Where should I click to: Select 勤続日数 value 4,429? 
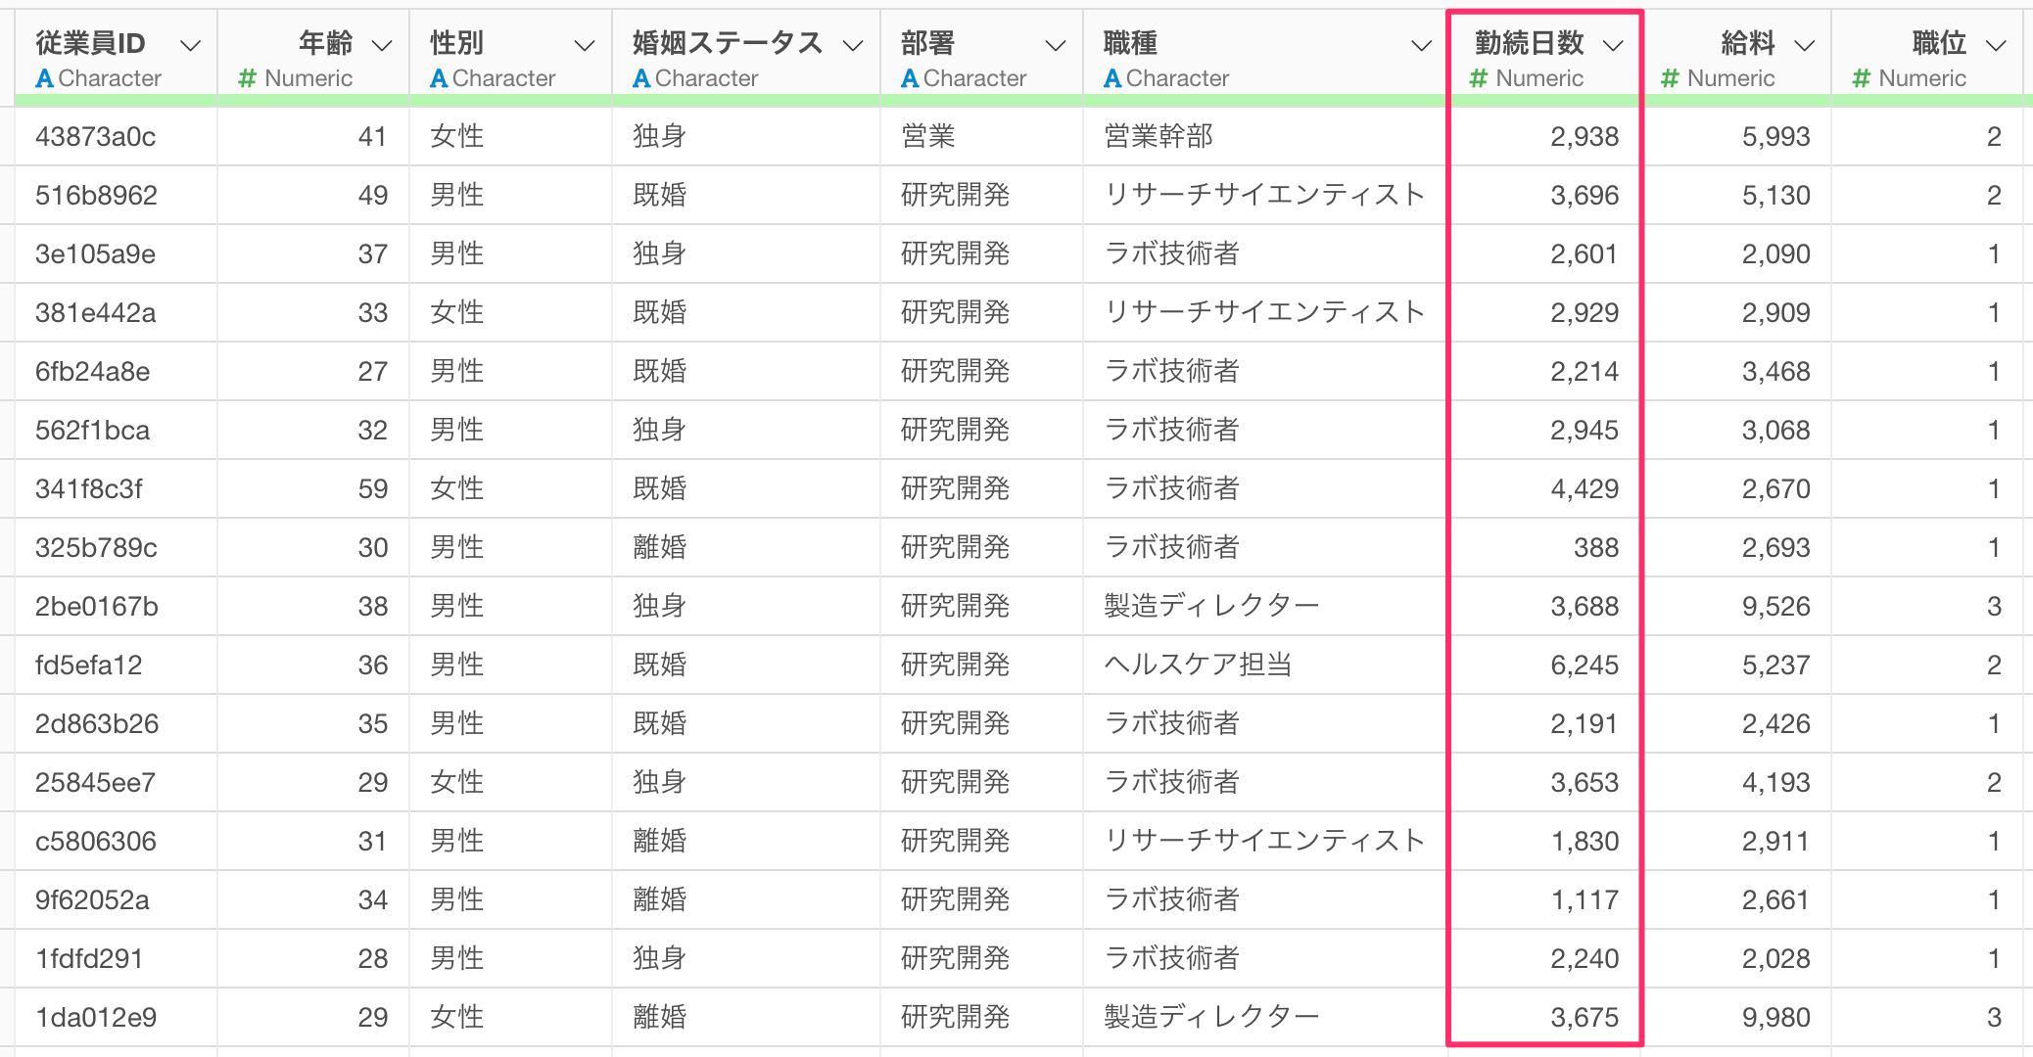point(1584,489)
